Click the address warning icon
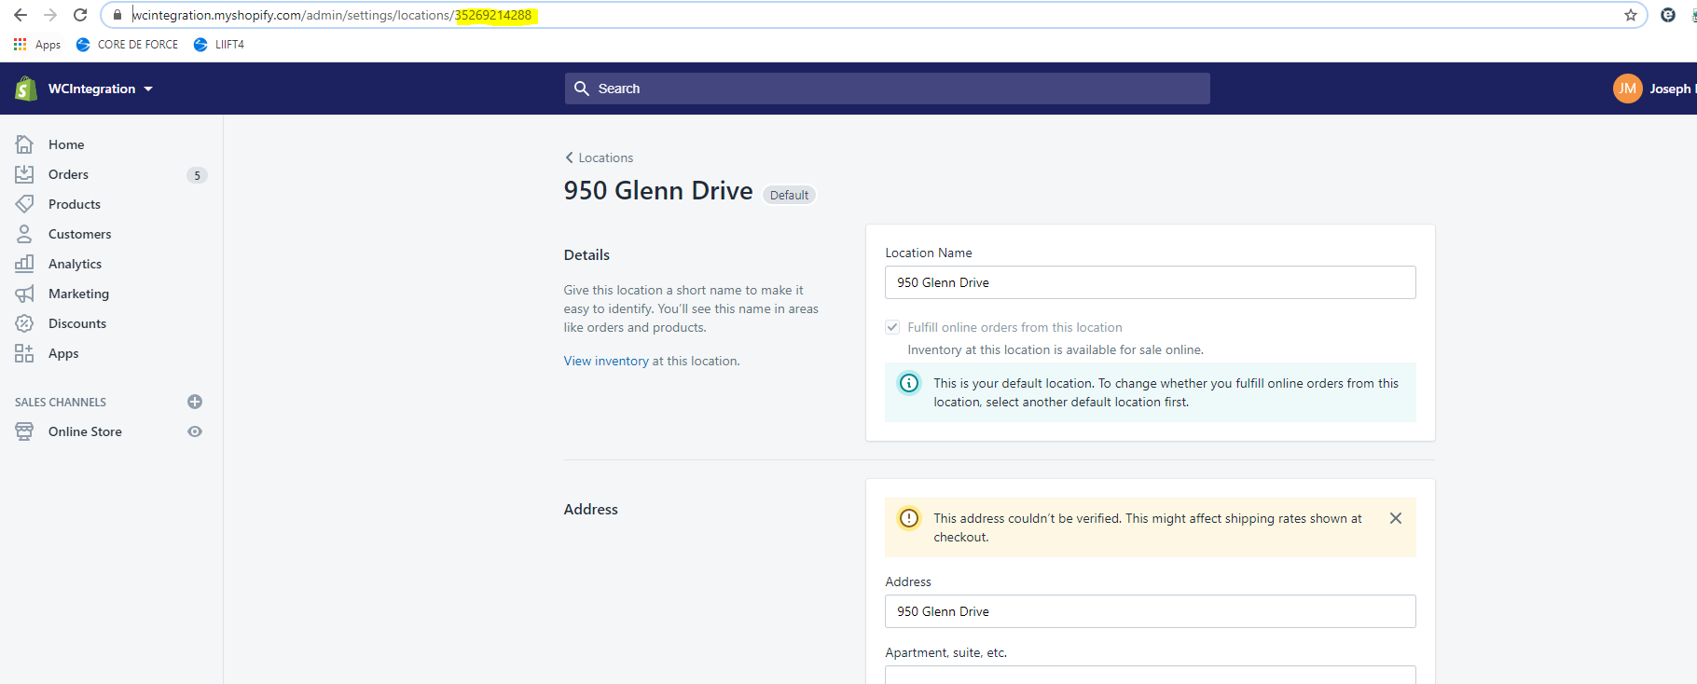Image resolution: width=1697 pixels, height=684 pixels. click(909, 518)
